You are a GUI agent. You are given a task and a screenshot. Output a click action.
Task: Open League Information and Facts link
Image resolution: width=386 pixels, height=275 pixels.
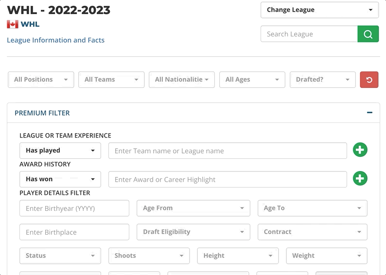pos(55,40)
